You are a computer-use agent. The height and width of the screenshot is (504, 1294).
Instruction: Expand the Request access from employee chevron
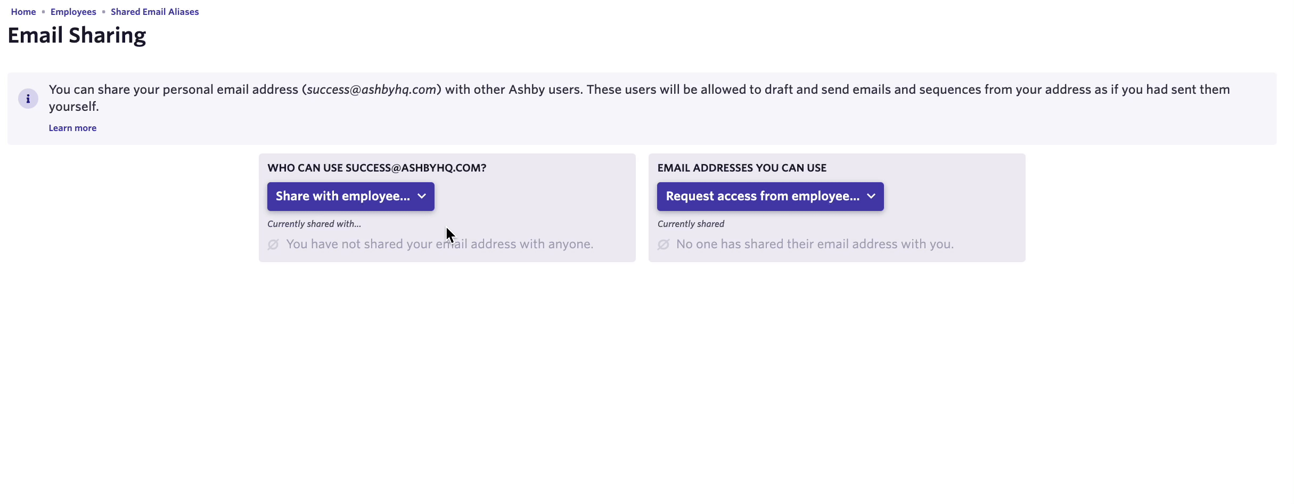click(871, 196)
